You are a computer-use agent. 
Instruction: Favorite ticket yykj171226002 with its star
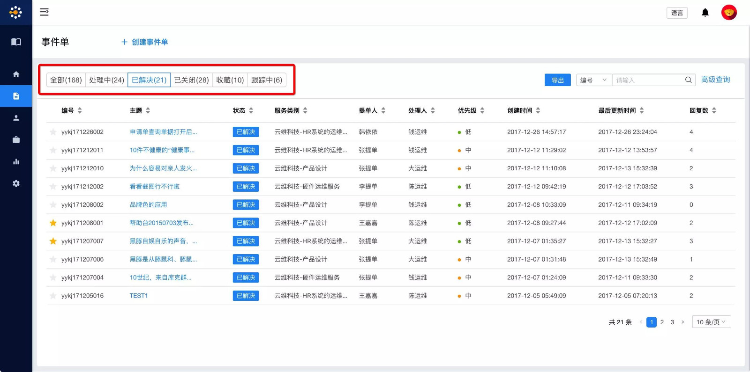[53, 132]
